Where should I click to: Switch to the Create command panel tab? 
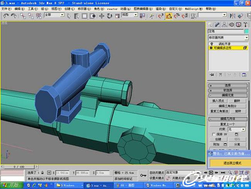click(210, 25)
